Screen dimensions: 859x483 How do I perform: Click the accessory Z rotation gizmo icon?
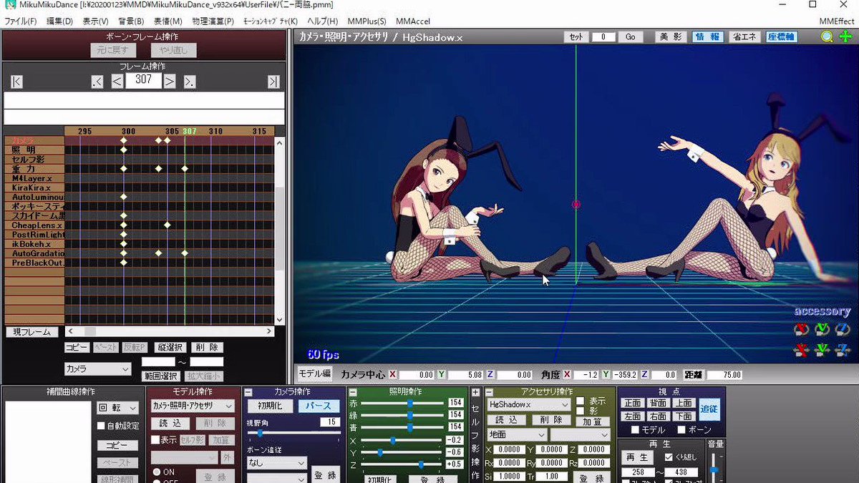click(x=843, y=330)
